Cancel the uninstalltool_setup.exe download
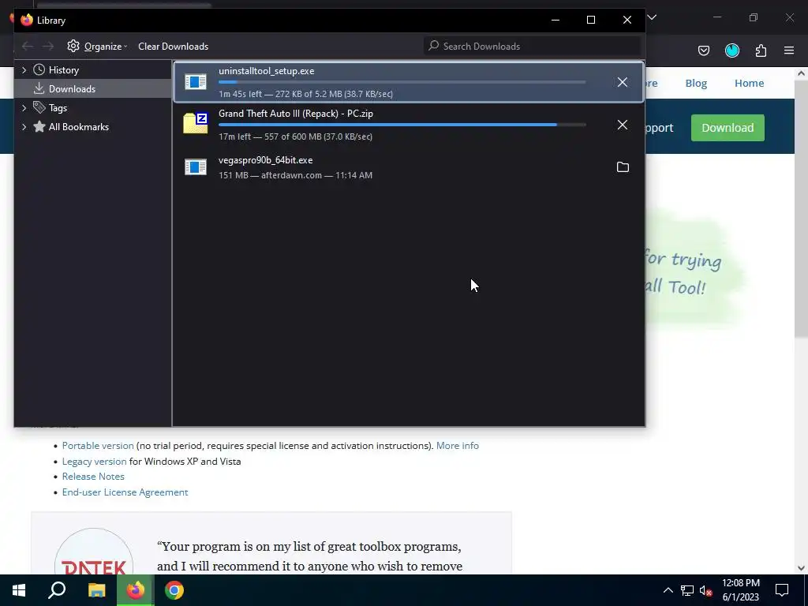Viewport: 808px width, 606px height. 623,82
